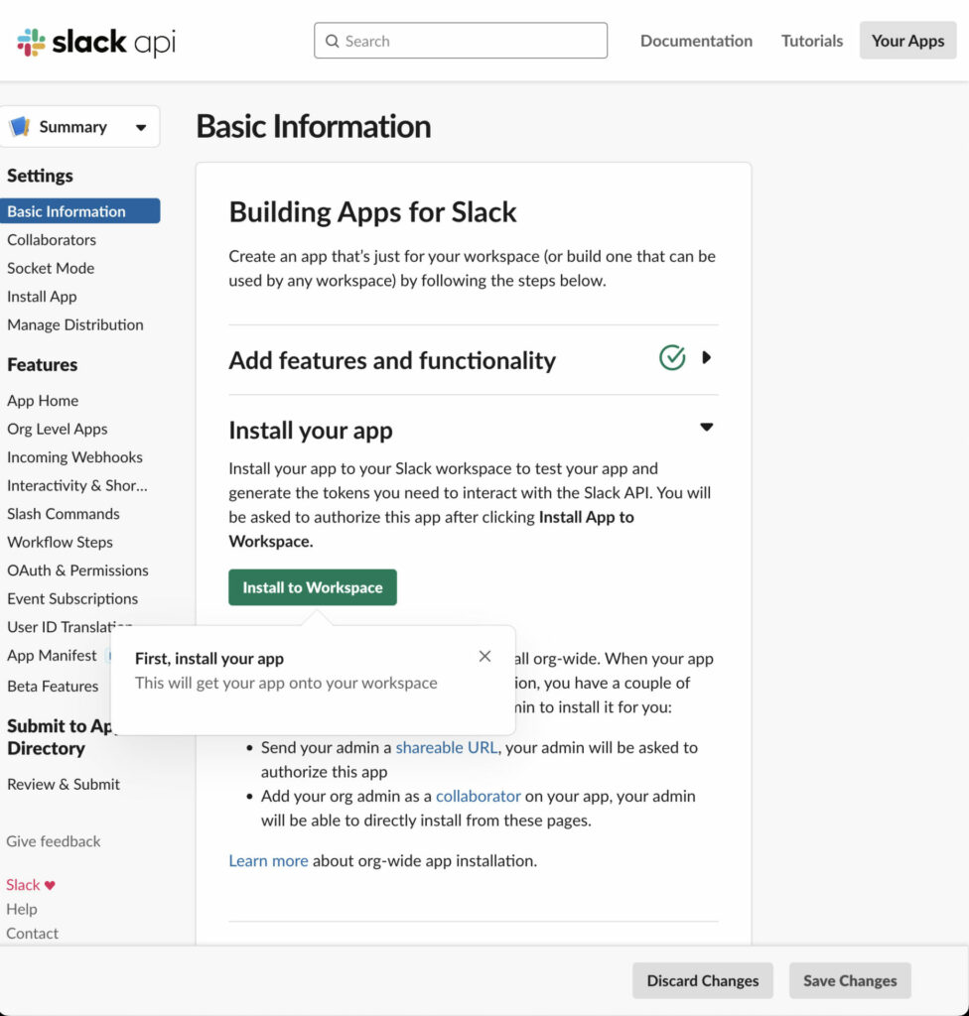The image size is (969, 1016).
Task: Open App Manifest page
Action: [52, 656]
